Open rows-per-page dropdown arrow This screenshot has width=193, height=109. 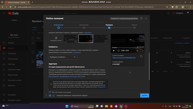157,71
